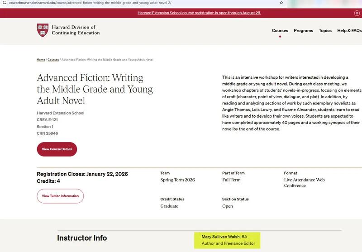
Task: Go to Home breadcrumb link
Action: tap(41, 60)
